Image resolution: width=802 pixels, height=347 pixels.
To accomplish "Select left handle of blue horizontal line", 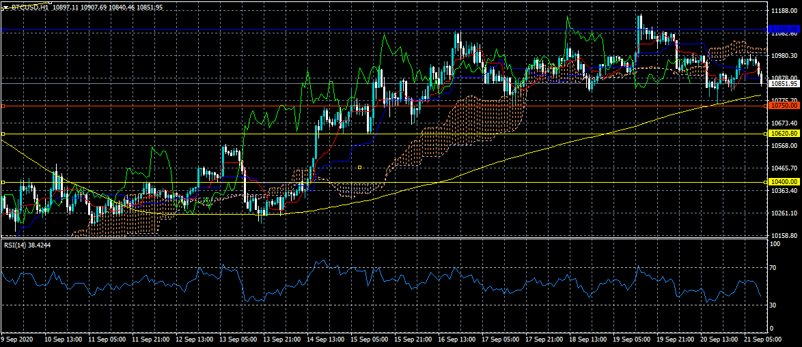I will click(3, 30).
